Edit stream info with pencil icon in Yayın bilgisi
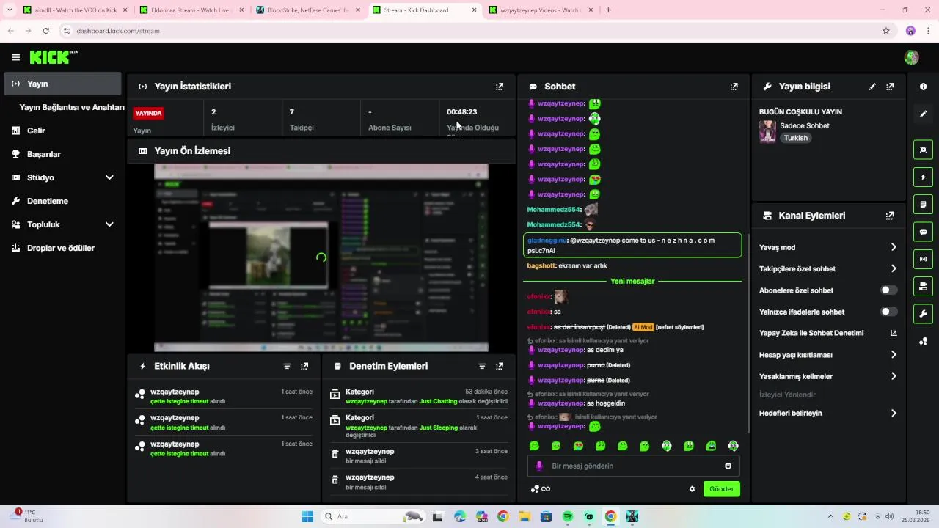Image resolution: width=939 pixels, height=528 pixels. pos(872,87)
